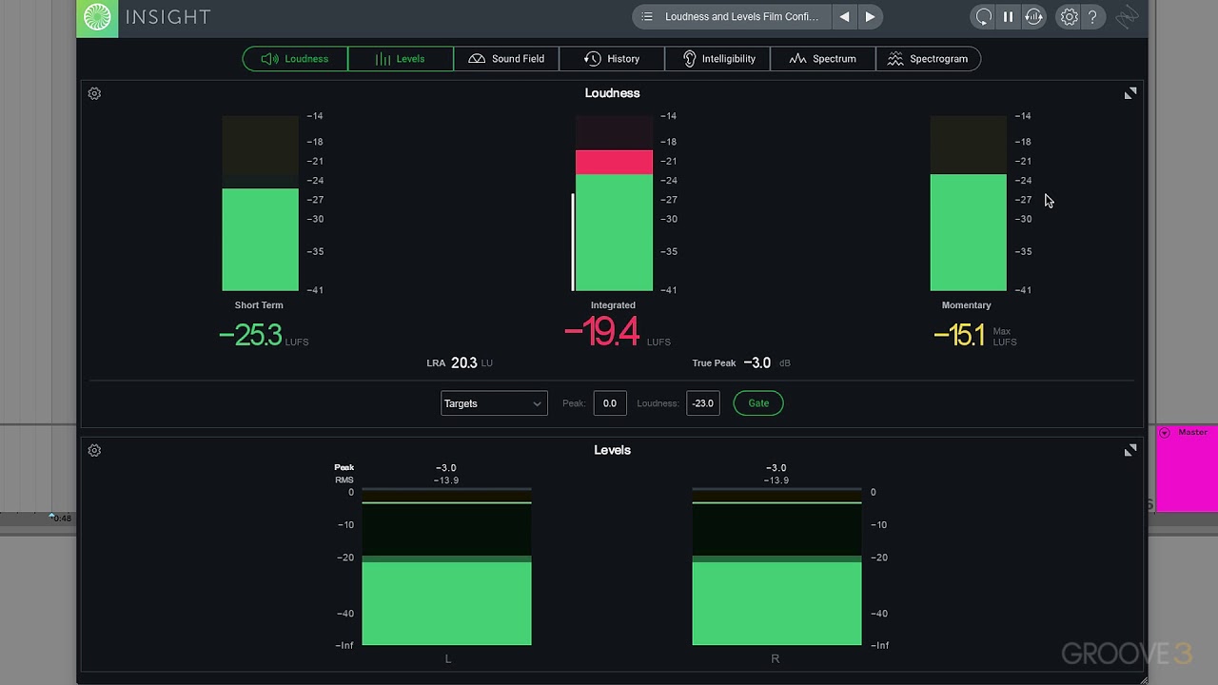The height and width of the screenshot is (685, 1218).
Task: Pause the metering
Action: pyautogui.click(x=1009, y=17)
